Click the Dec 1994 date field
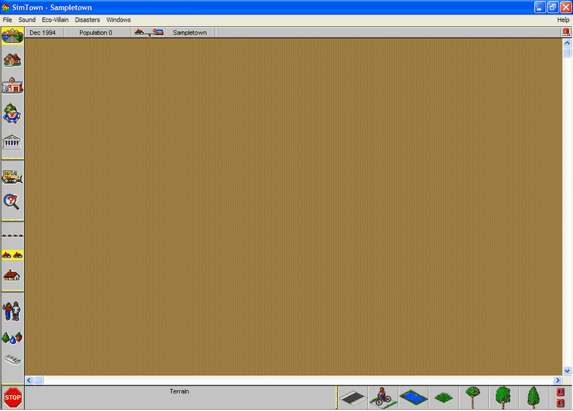Image resolution: width=573 pixels, height=411 pixels. tap(43, 33)
